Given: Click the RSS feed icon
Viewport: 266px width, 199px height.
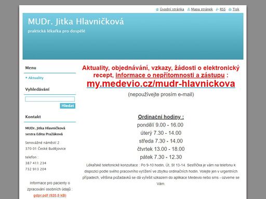Looking at the screenshot, I should [217, 9].
